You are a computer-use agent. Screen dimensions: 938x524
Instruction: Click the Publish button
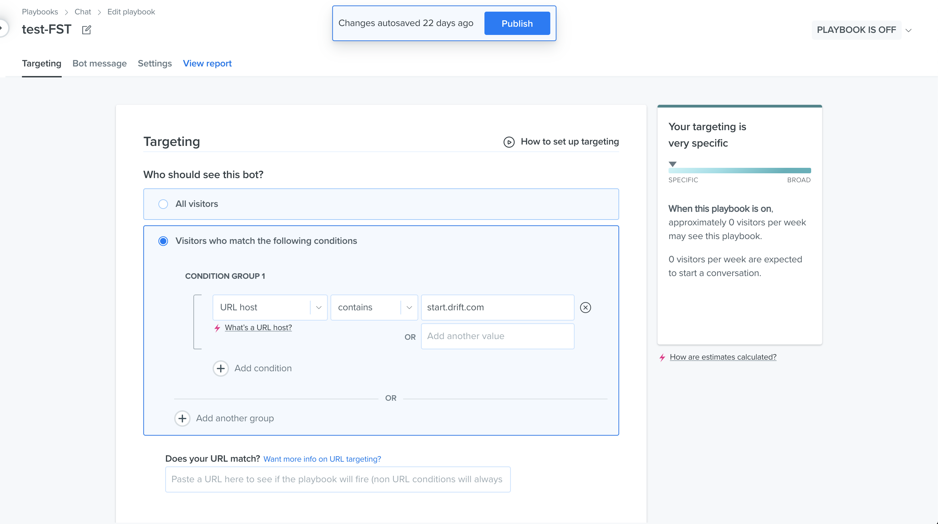(517, 23)
